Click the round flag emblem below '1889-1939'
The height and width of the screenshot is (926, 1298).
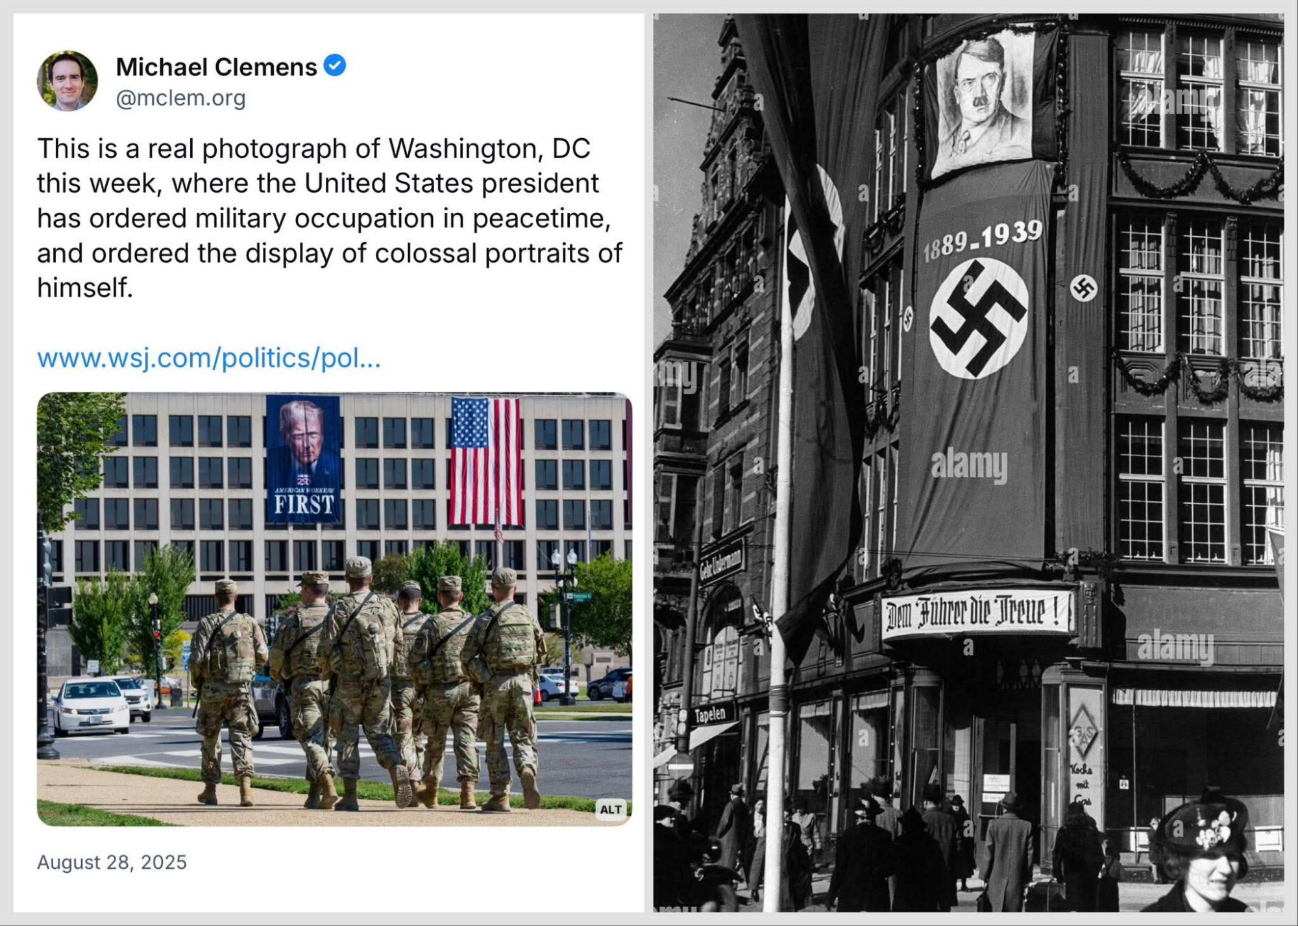pyautogui.click(x=979, y=318)
